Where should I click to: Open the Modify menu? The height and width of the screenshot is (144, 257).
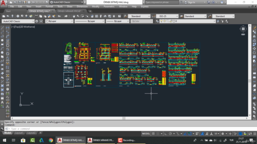point(96,6)
